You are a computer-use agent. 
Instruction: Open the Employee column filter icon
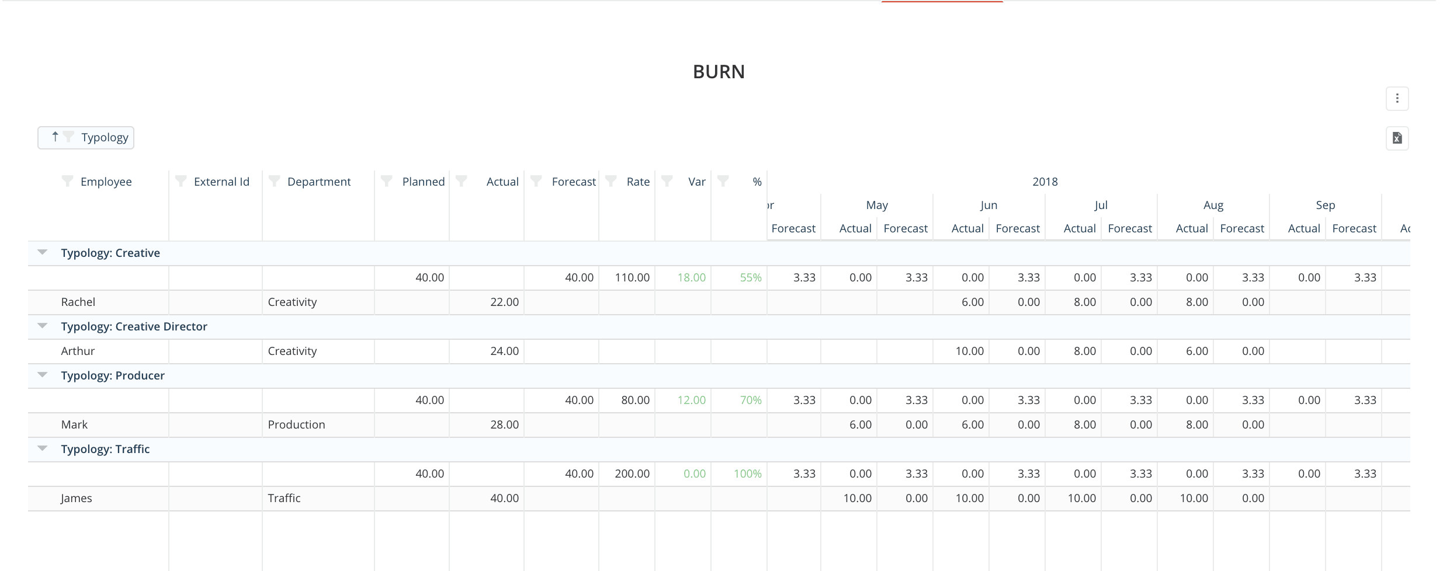point(68,182)
